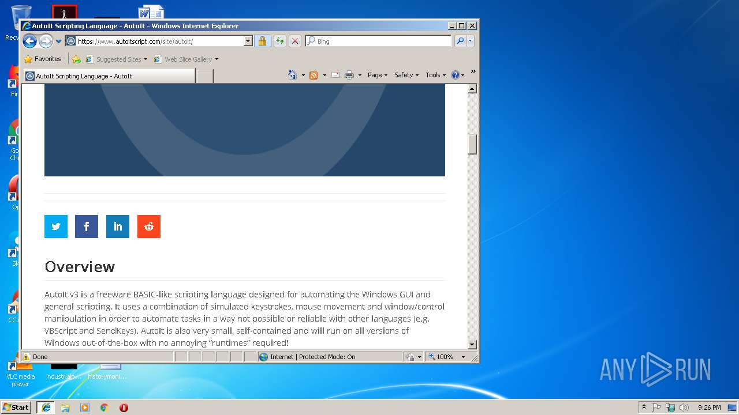Click the security lock icon

tap(262, 41)
